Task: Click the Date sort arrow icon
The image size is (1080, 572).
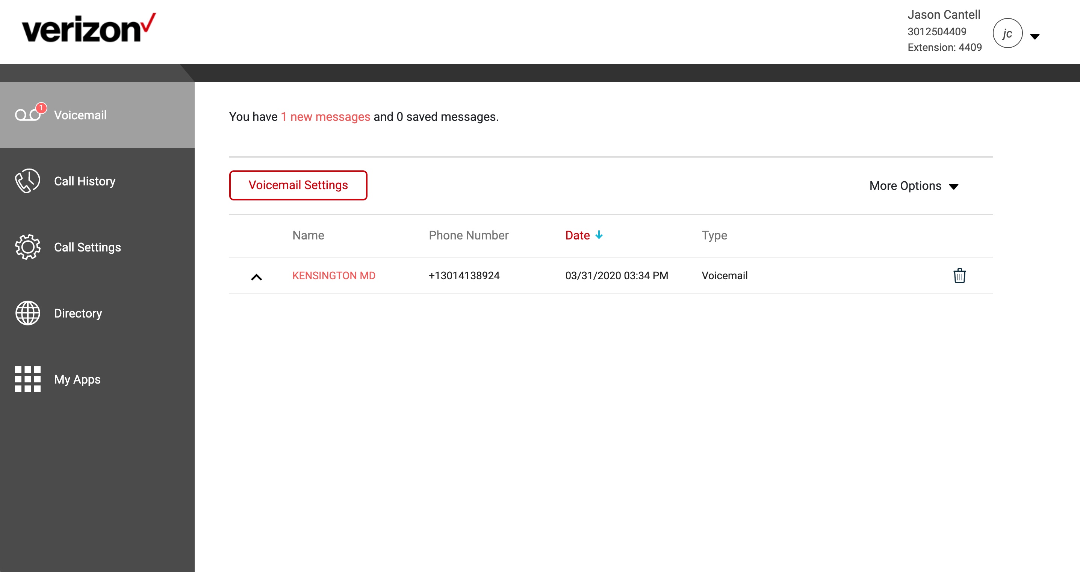Action: 599,235
